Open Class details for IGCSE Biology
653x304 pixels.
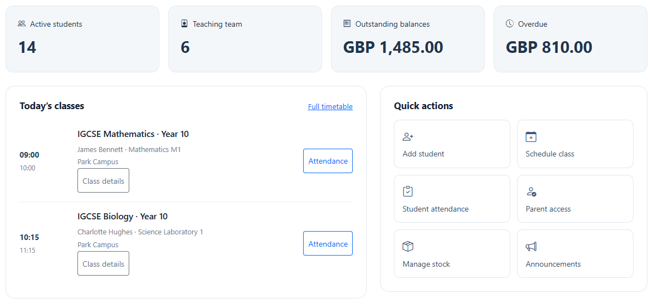click(103, 263)
